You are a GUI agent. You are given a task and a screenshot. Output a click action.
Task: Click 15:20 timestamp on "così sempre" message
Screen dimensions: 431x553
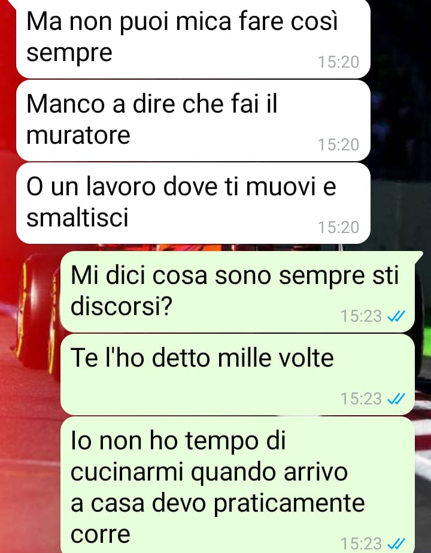[x=339, y=62]
